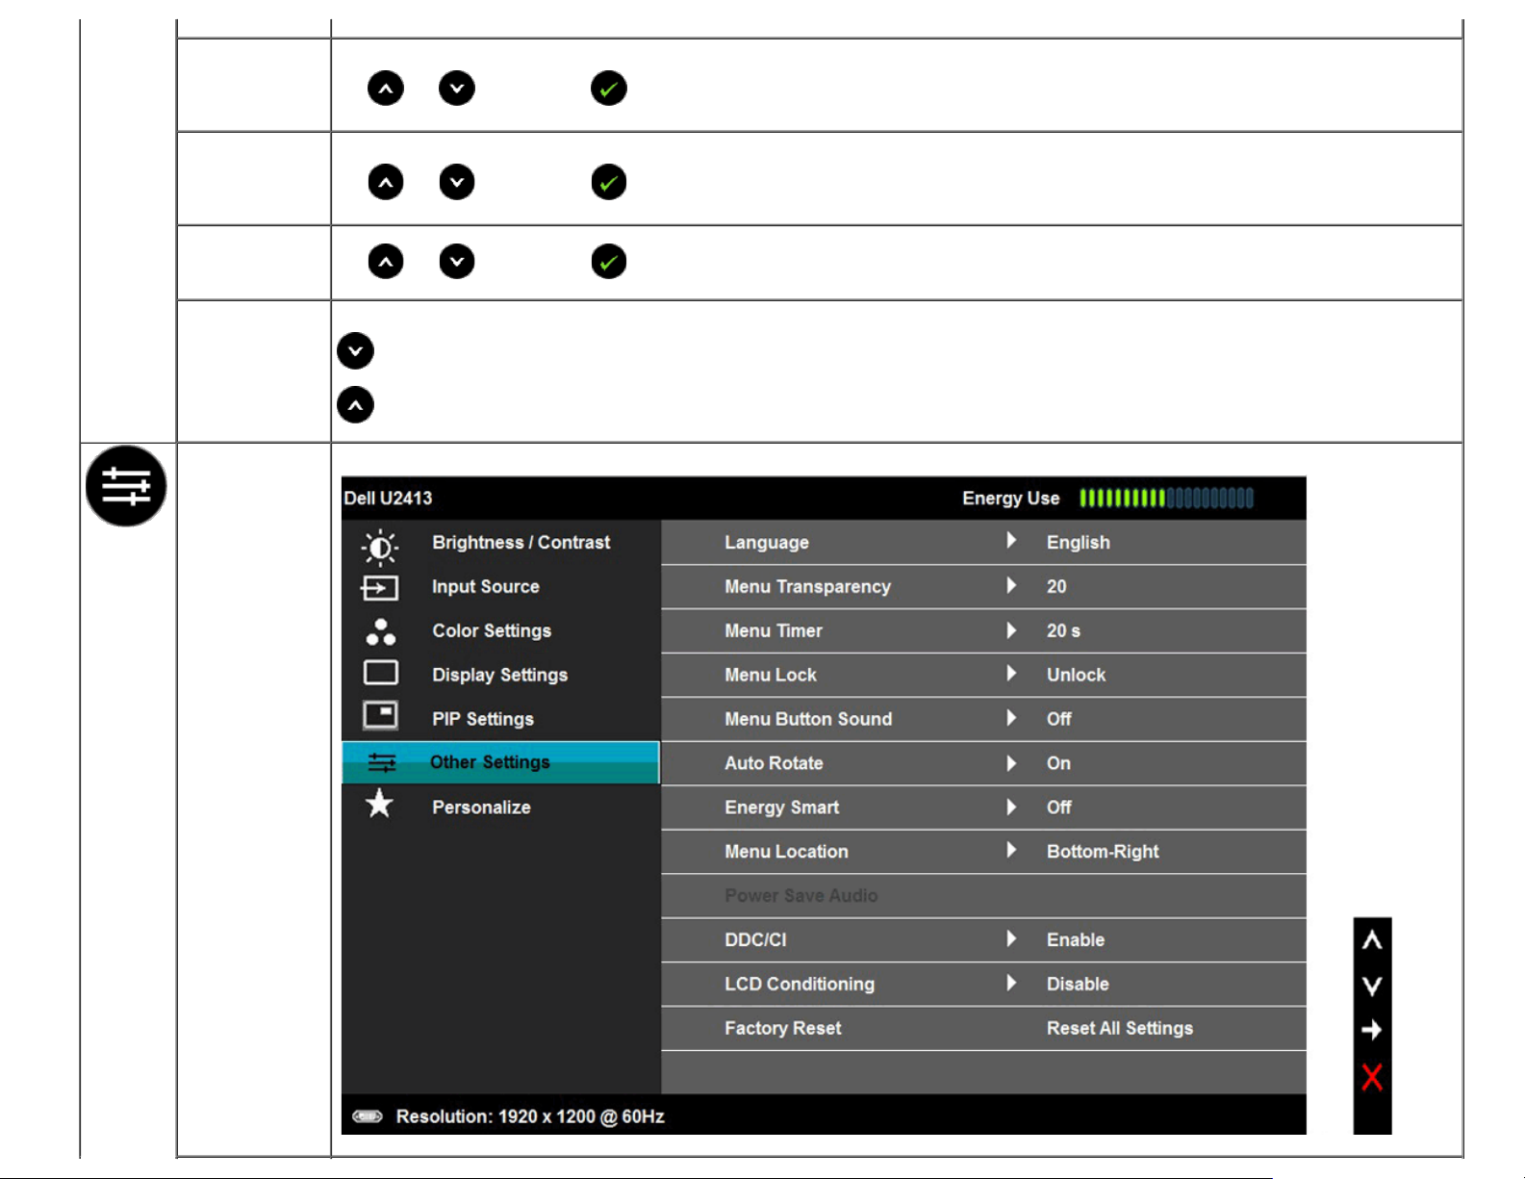Click the Menu Transparency label
This screenshot has width=1525, height=1179.
(808, 586)
